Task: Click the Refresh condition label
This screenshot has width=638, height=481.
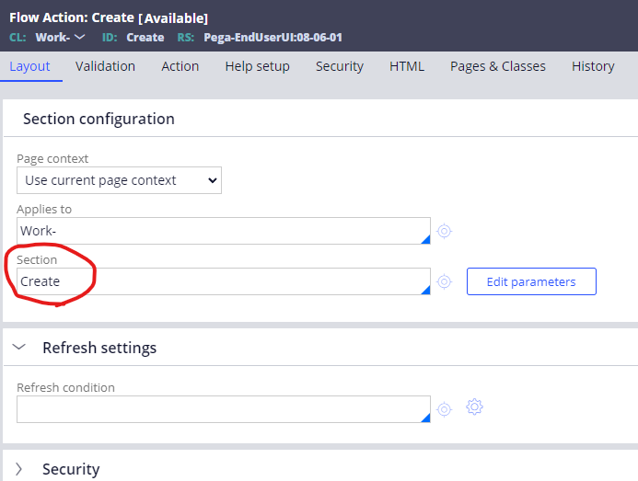Action: (x=66, y=387)
